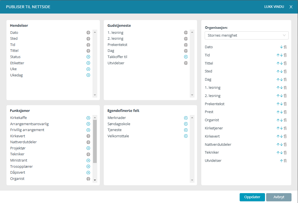The height and width of the screenshot is (203, 298).
Task: Move Organist down in published list
Action: [281, 120]
